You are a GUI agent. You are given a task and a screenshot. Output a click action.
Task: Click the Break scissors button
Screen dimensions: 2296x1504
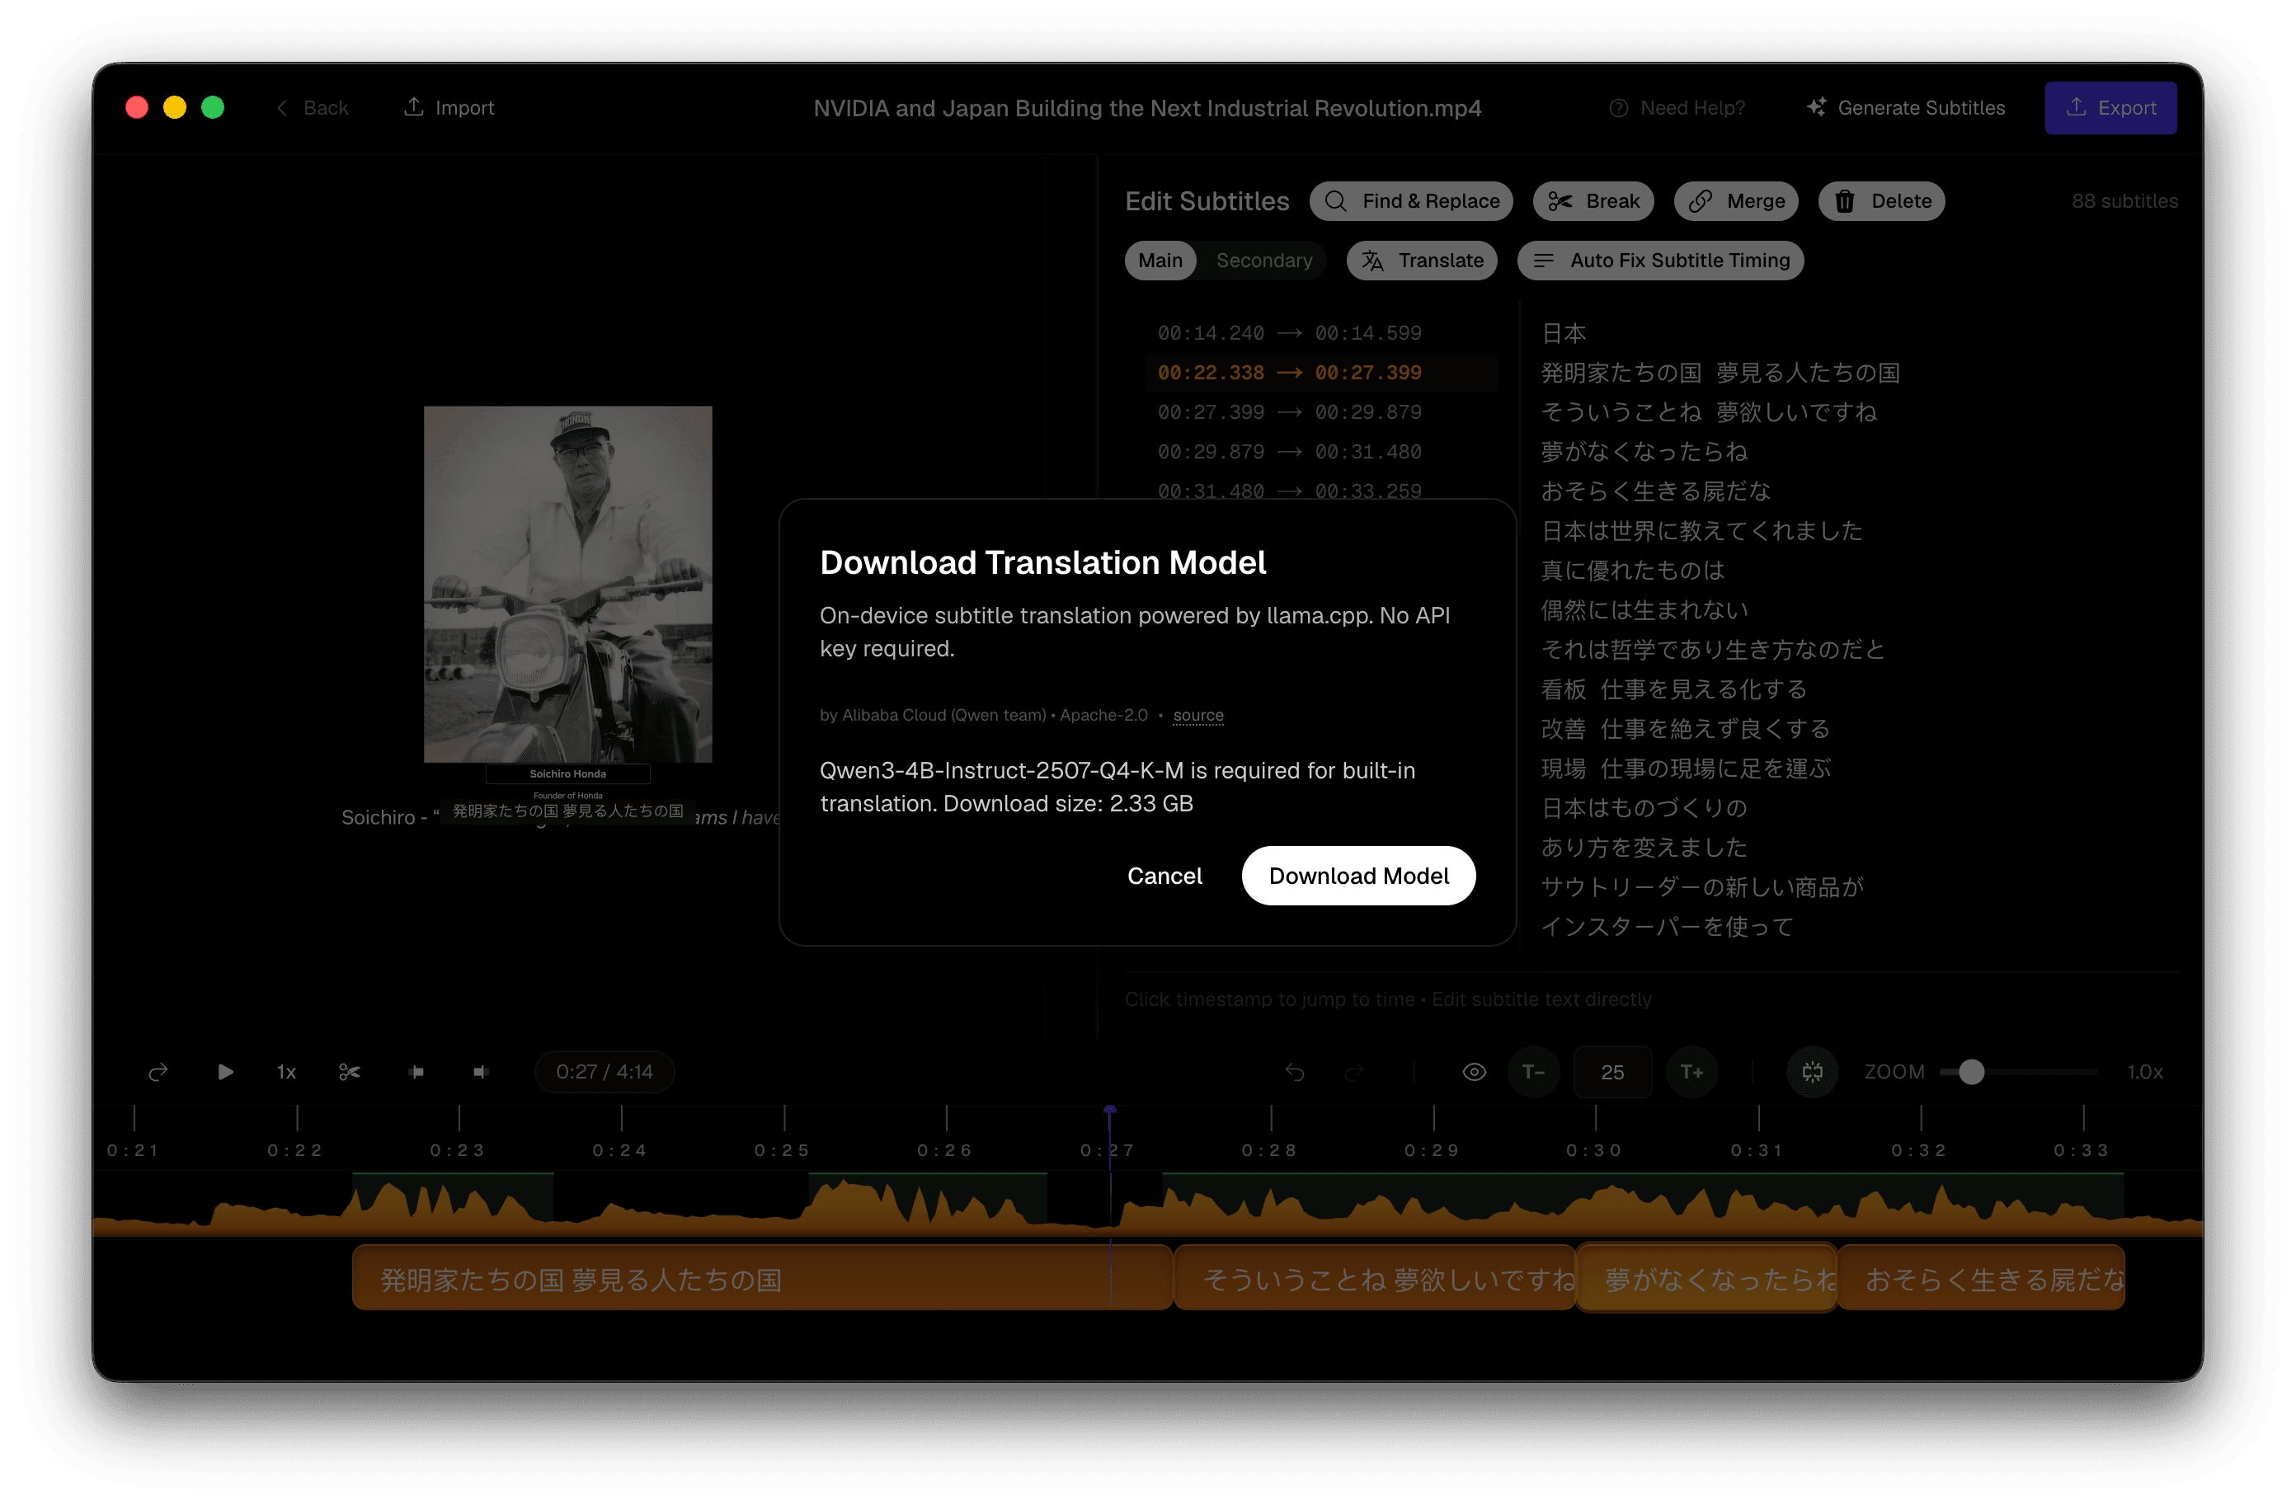point(1593,200)
